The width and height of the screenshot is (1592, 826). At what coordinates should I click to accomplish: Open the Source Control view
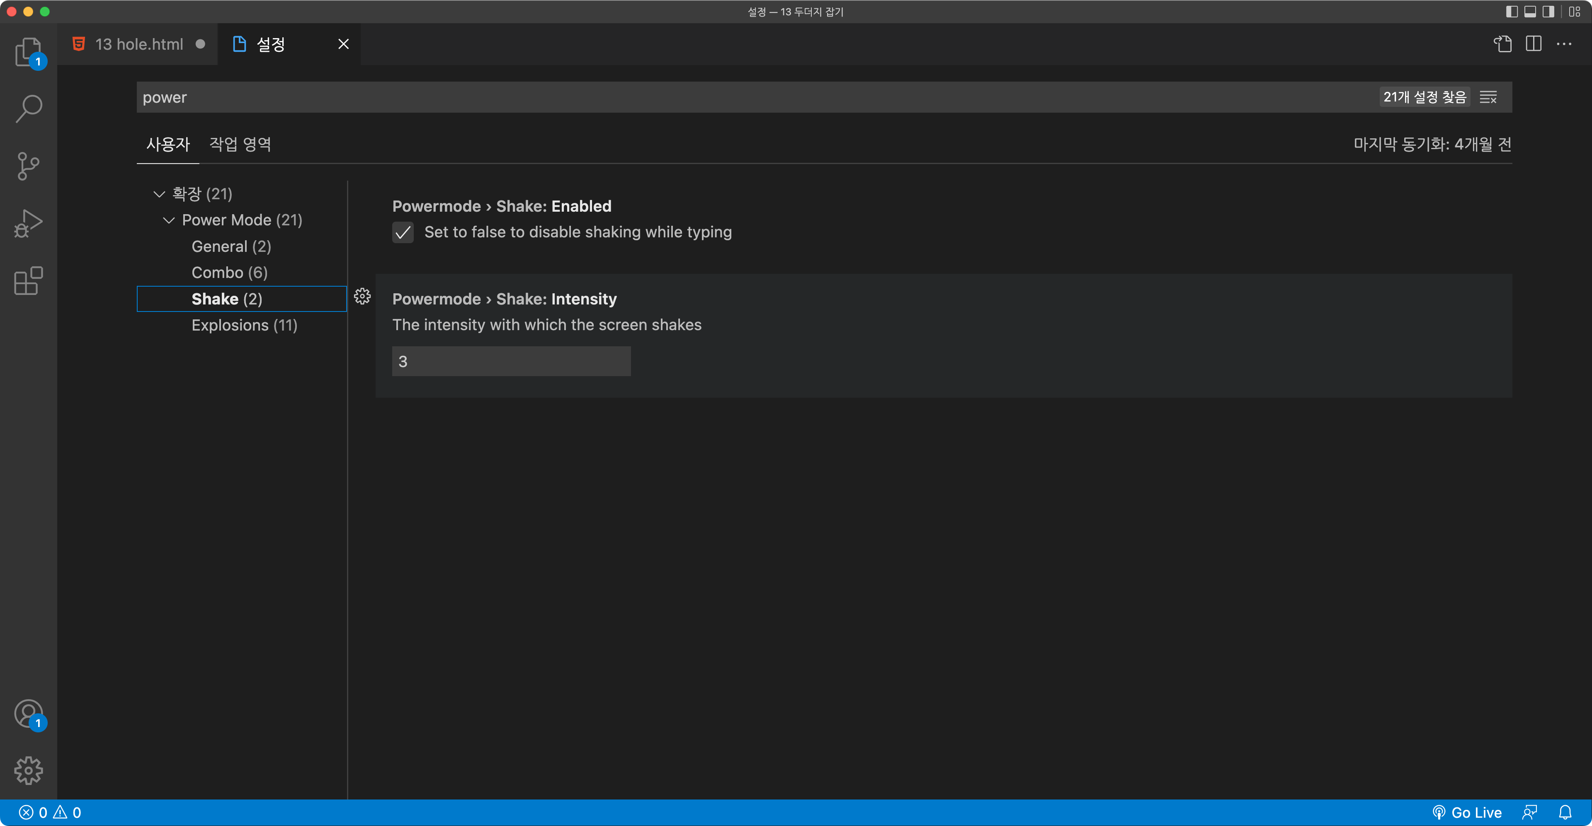[28, 166]
